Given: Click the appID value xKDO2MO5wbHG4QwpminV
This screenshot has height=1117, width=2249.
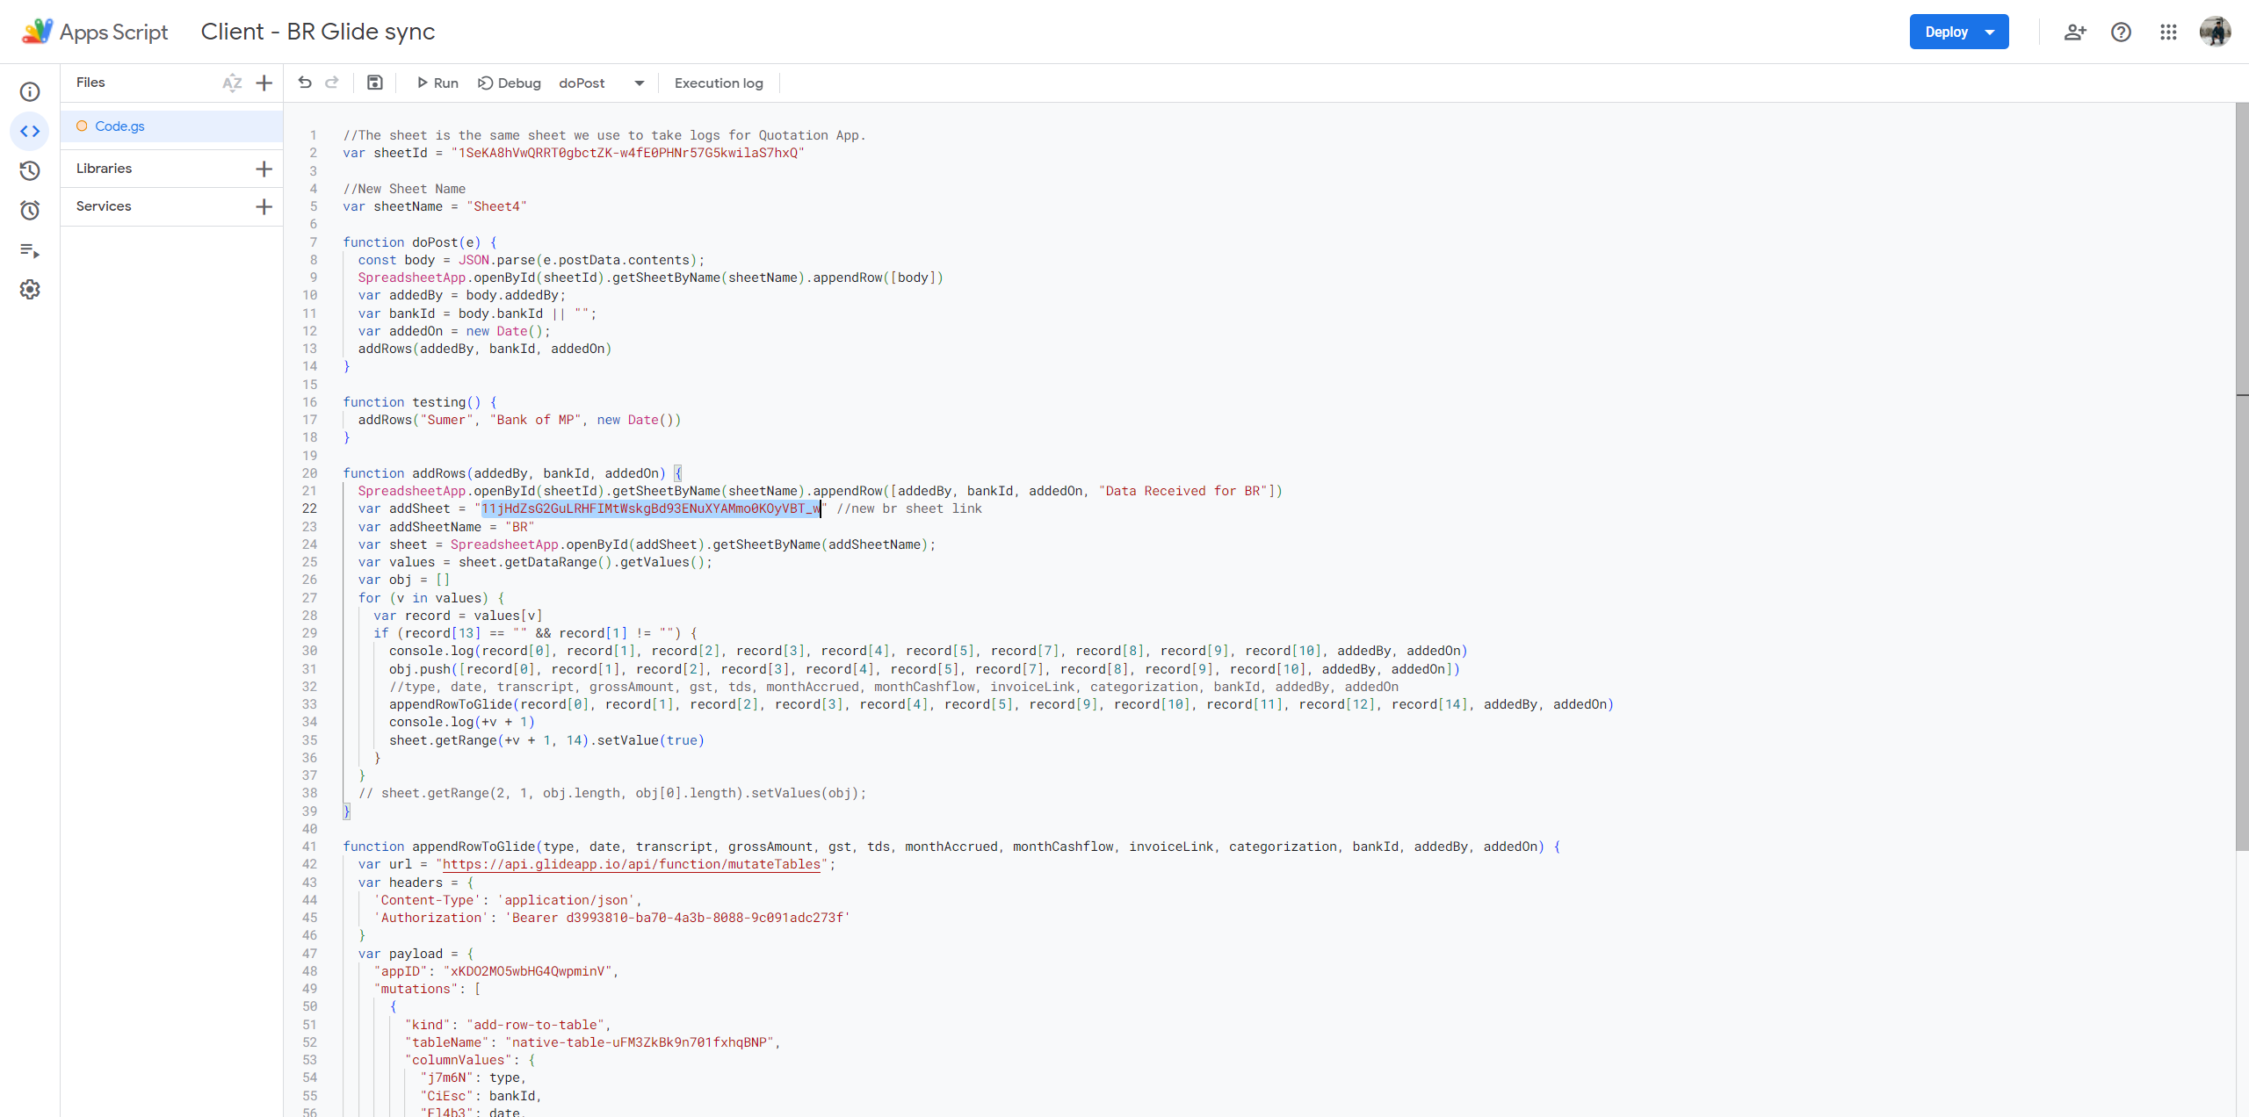Looking at the screenshot, I should click(x=527, y=971).
